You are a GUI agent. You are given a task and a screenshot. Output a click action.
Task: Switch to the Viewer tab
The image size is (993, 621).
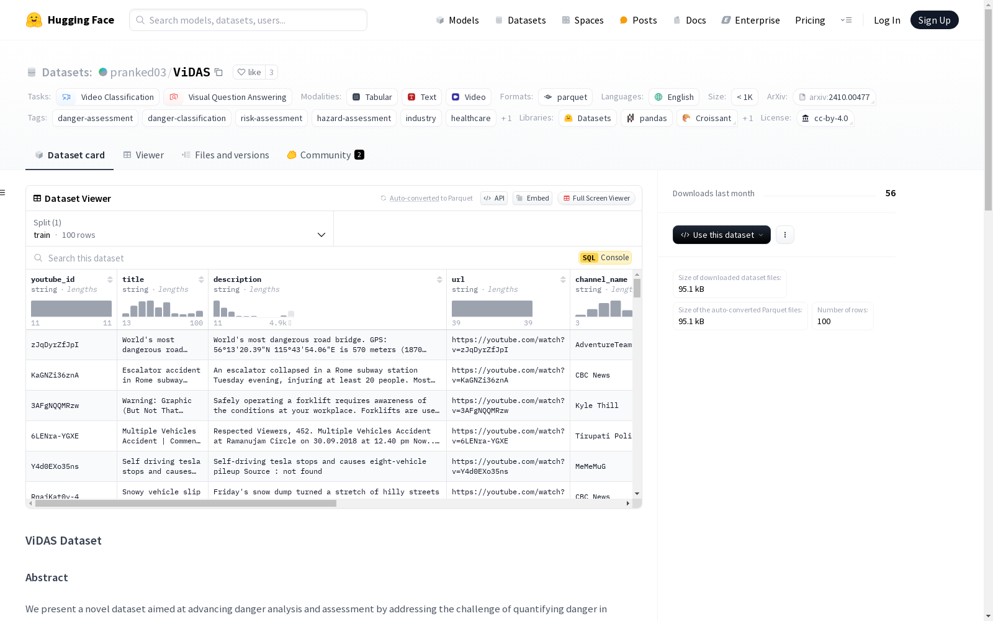coord(143,155)
